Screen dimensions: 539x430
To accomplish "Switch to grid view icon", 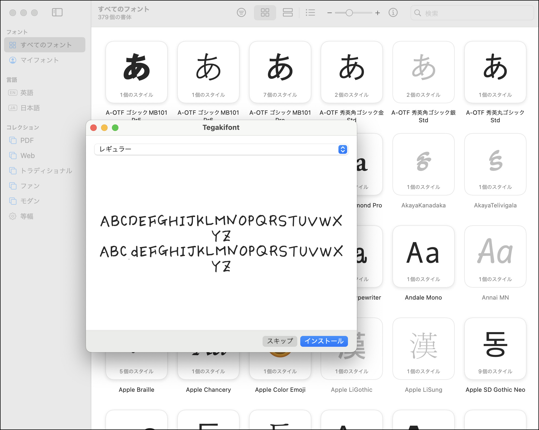I will 265,12.
